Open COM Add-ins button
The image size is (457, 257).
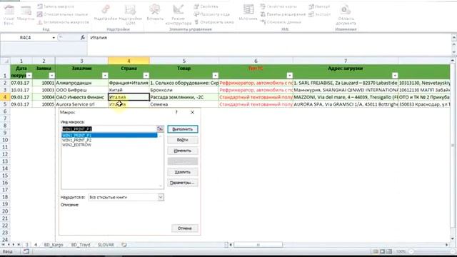130,14
